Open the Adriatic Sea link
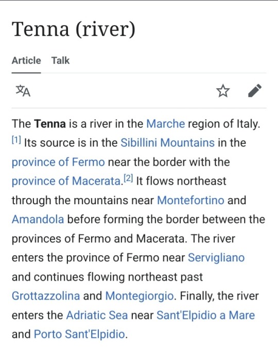The height and width of the screenshot is (348, 278). (97, 315)
